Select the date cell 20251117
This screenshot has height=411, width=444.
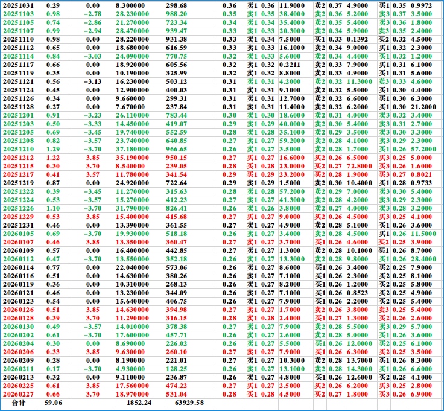pos(18,65)
